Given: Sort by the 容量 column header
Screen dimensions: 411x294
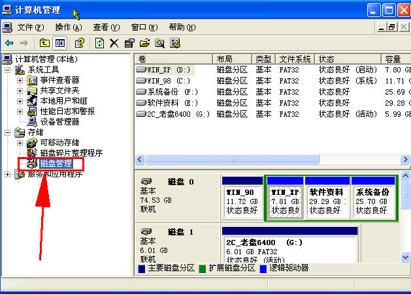Looking at the screenshot, I should (396, 59).
